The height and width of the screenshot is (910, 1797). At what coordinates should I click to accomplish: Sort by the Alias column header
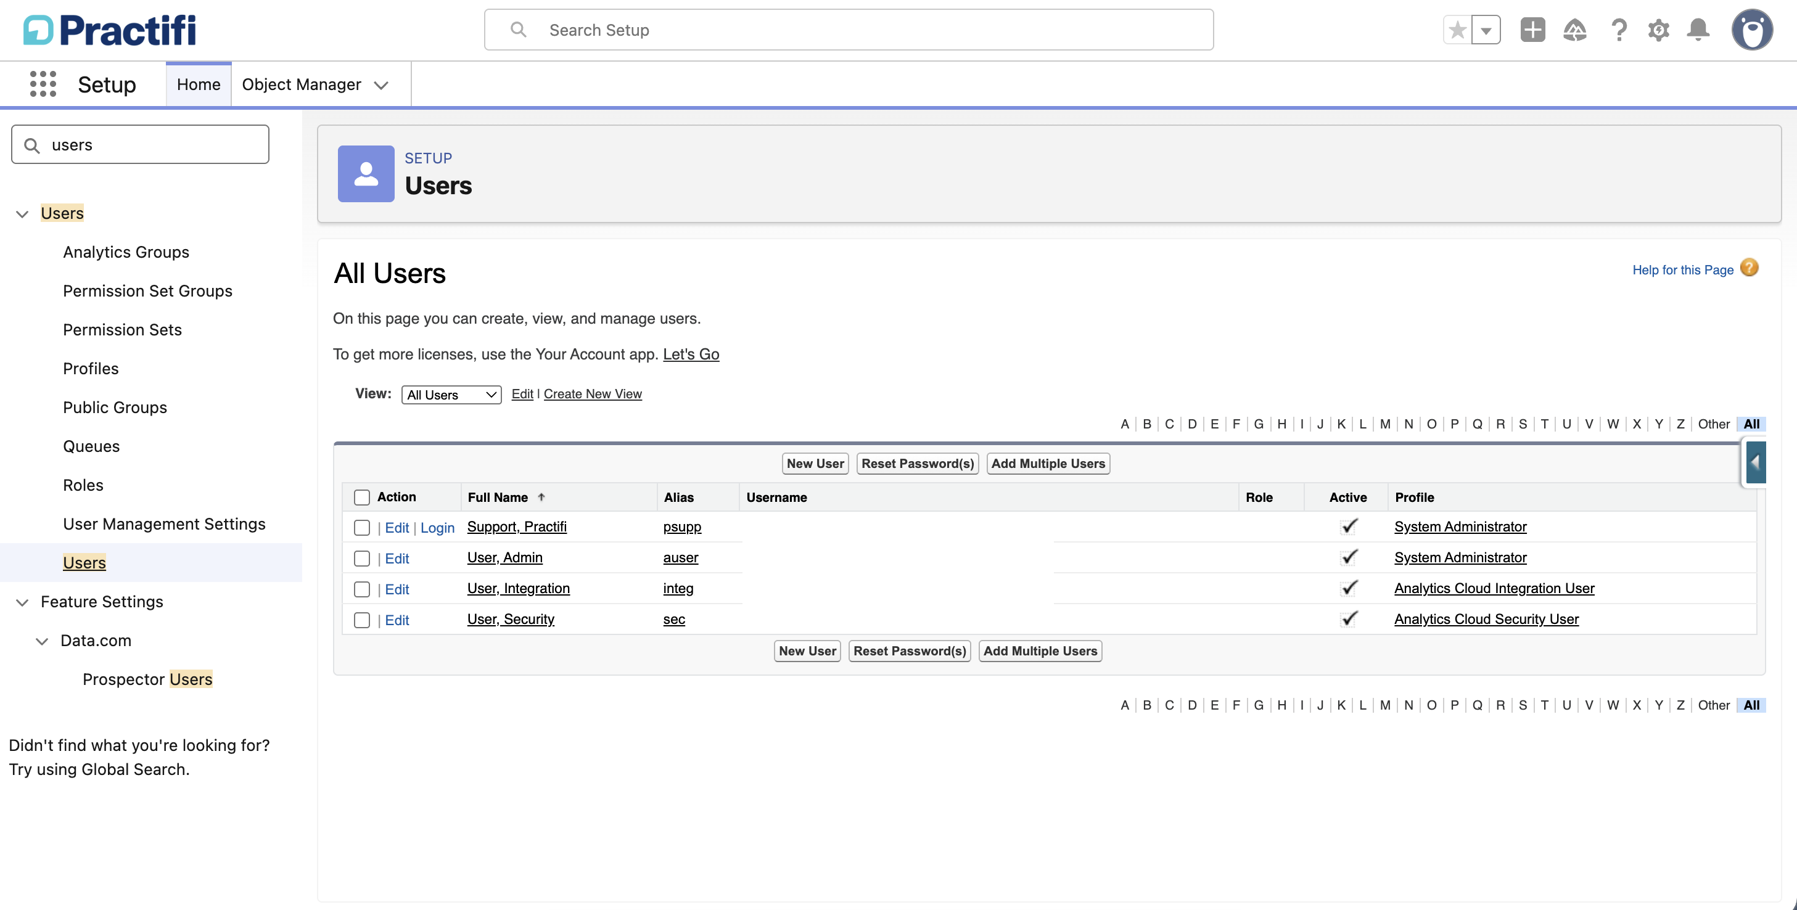pos(678,497)
